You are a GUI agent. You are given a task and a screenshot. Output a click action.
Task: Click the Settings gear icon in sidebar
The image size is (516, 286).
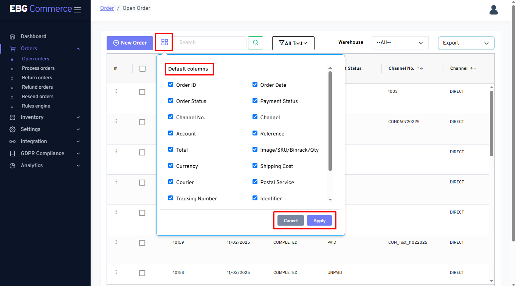click(12, 129)
